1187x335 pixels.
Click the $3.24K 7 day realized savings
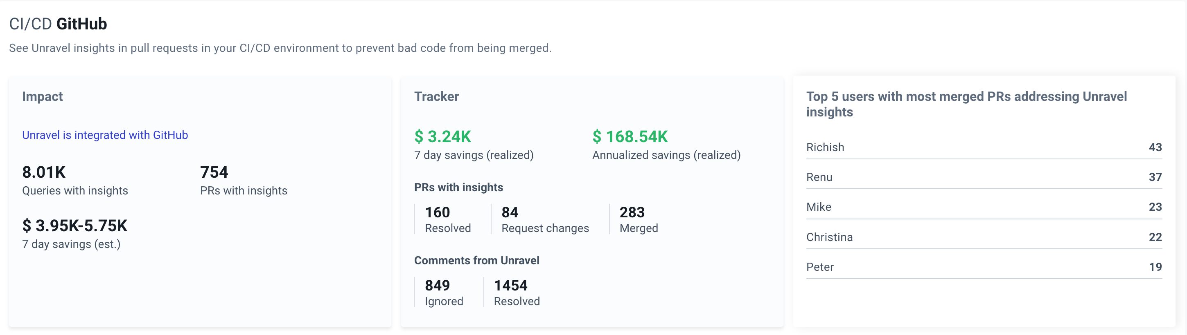click(x=442, y=137)
